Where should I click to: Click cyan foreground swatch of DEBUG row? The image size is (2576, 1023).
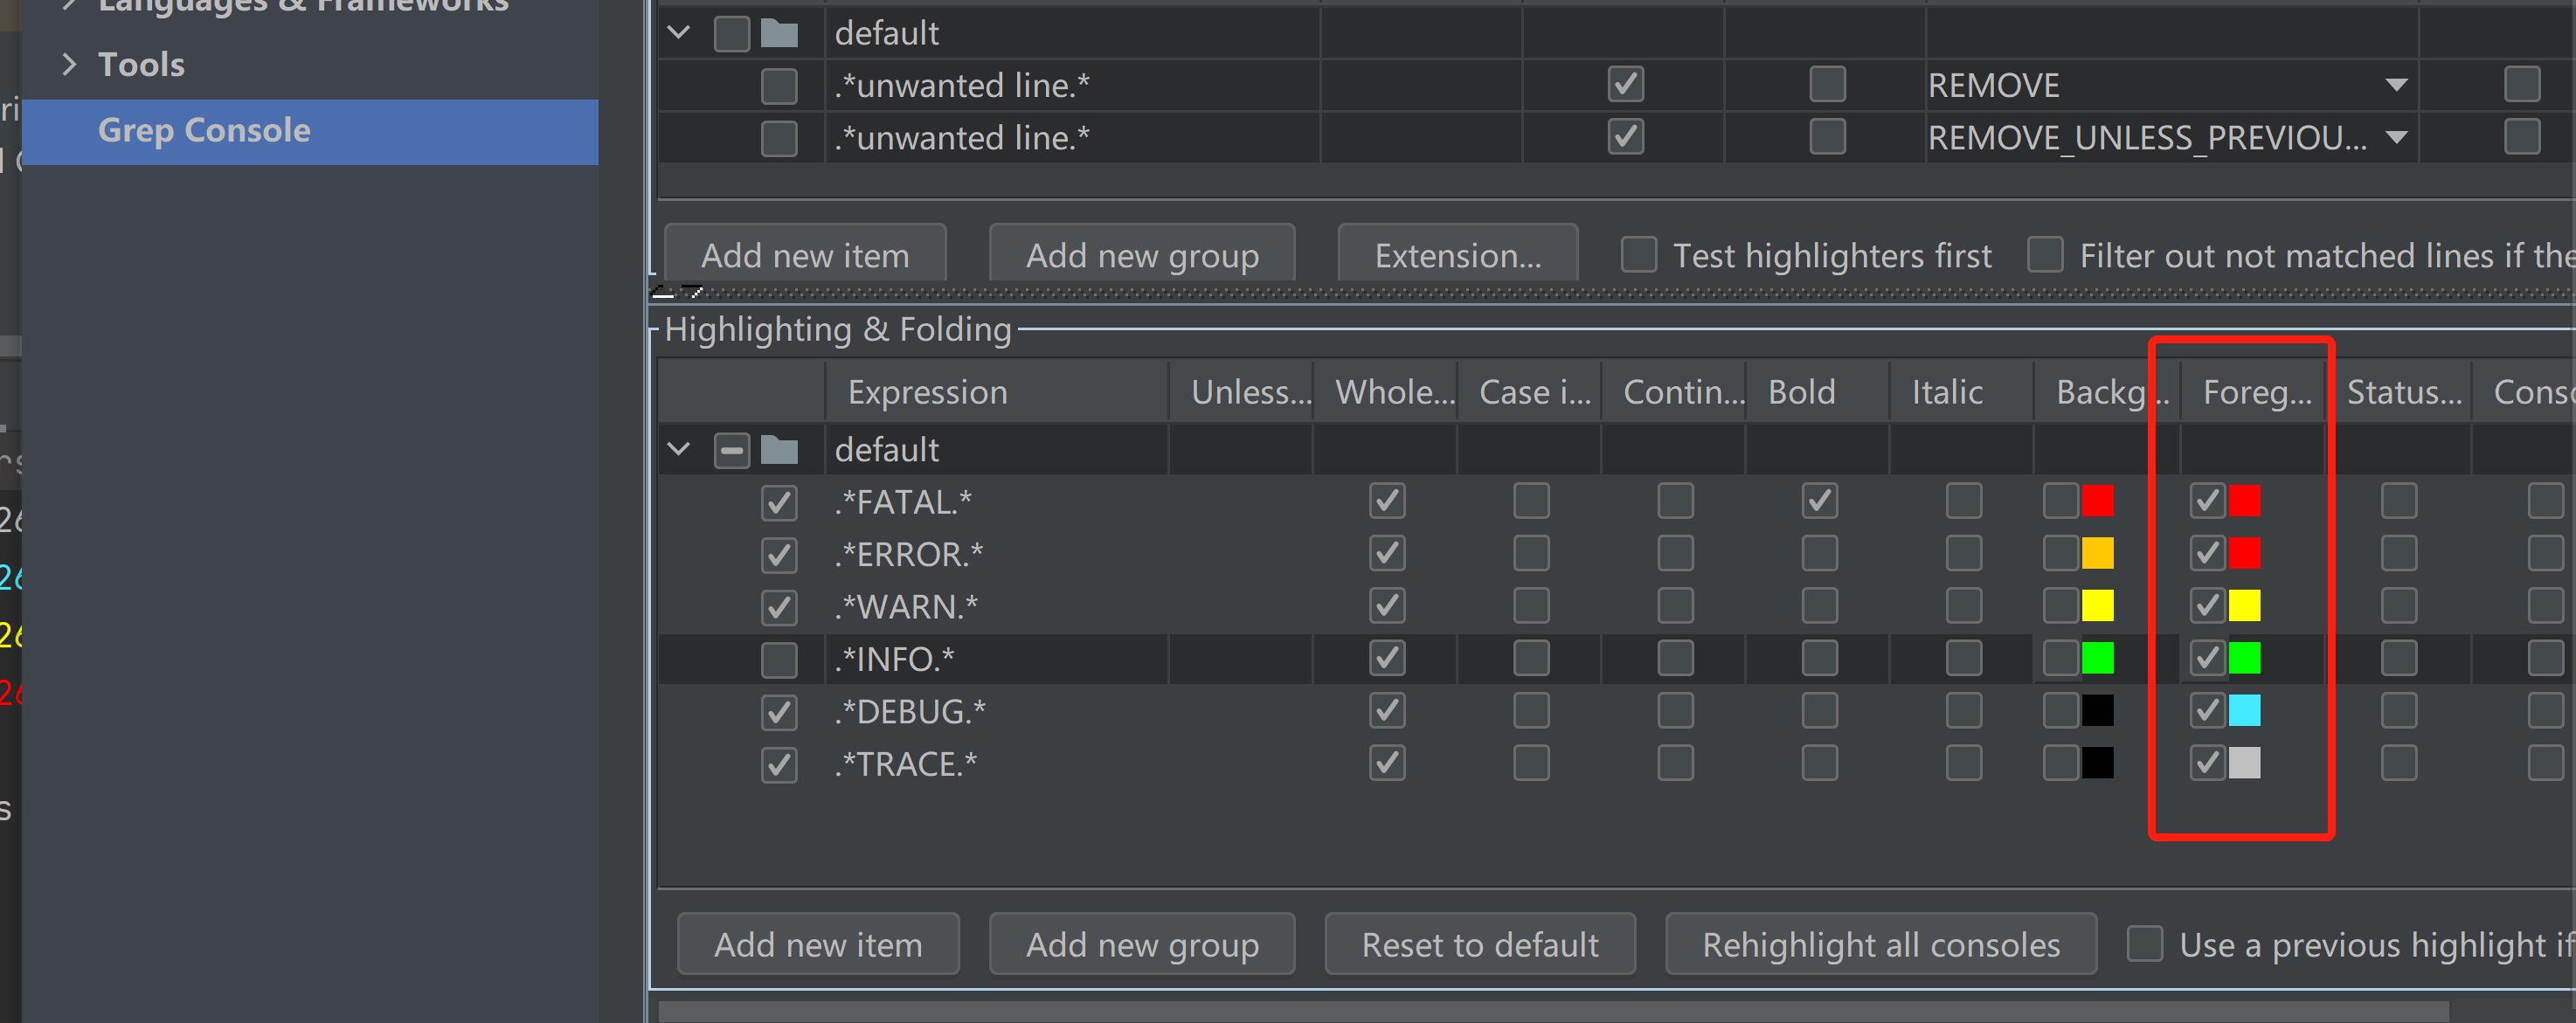[x=2244, y=710]
